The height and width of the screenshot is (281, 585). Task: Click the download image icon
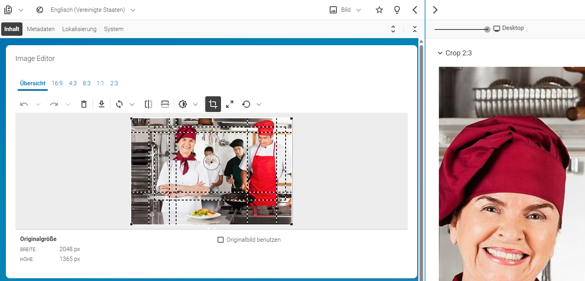coord(102,104)
